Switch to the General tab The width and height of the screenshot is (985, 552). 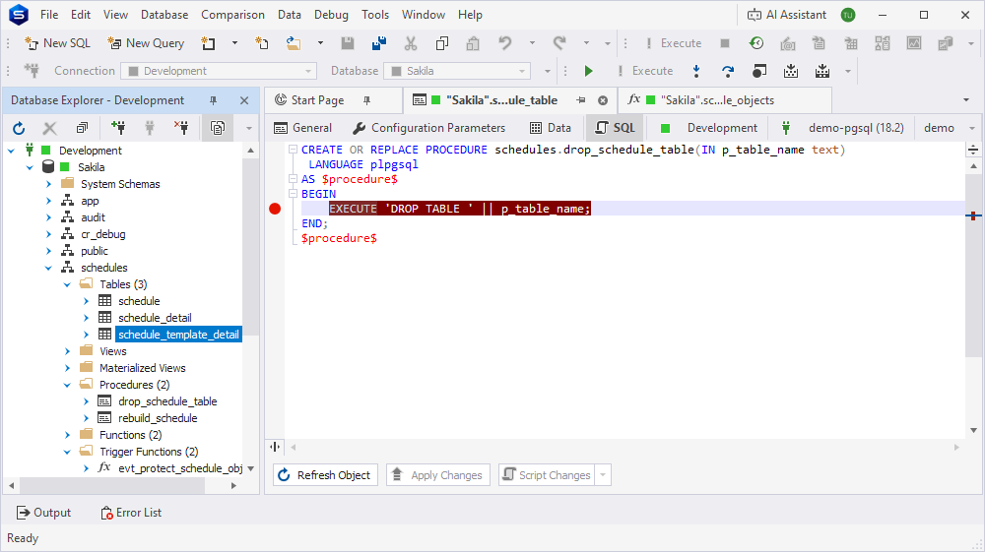302,128
